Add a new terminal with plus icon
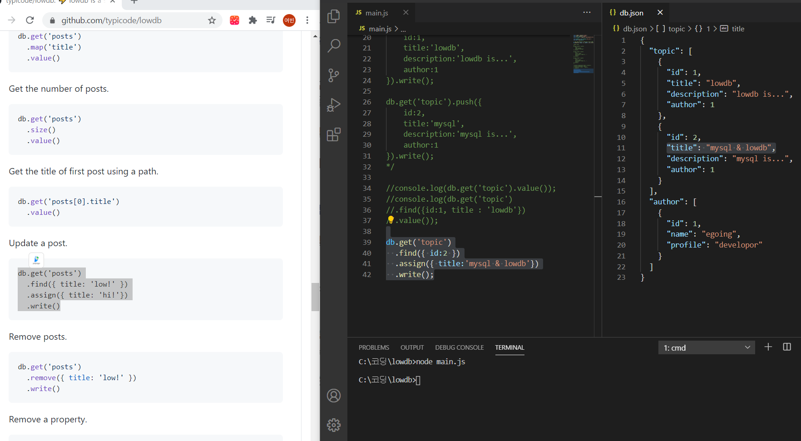This screenshot has height=441, width=801. click(768, 347)
